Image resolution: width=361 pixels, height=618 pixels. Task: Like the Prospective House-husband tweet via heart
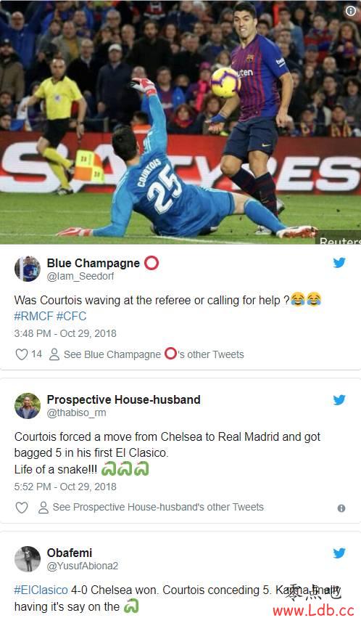[21, 507]
